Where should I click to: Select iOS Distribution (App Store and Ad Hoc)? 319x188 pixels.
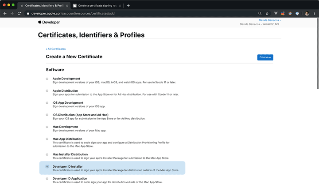click(x=47, y=115)
